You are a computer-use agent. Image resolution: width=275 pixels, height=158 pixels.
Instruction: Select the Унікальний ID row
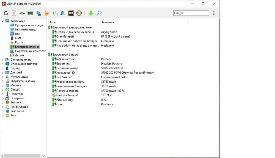click(65, 73)
